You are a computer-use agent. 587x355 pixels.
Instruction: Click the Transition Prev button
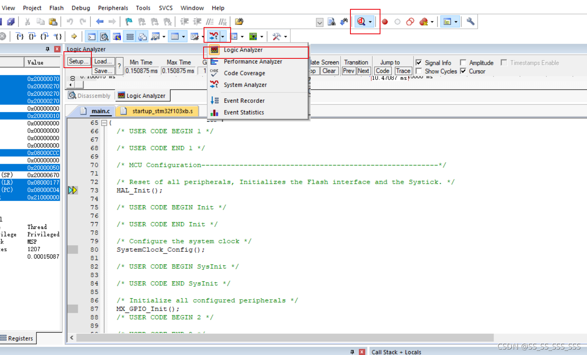[349, 71]
